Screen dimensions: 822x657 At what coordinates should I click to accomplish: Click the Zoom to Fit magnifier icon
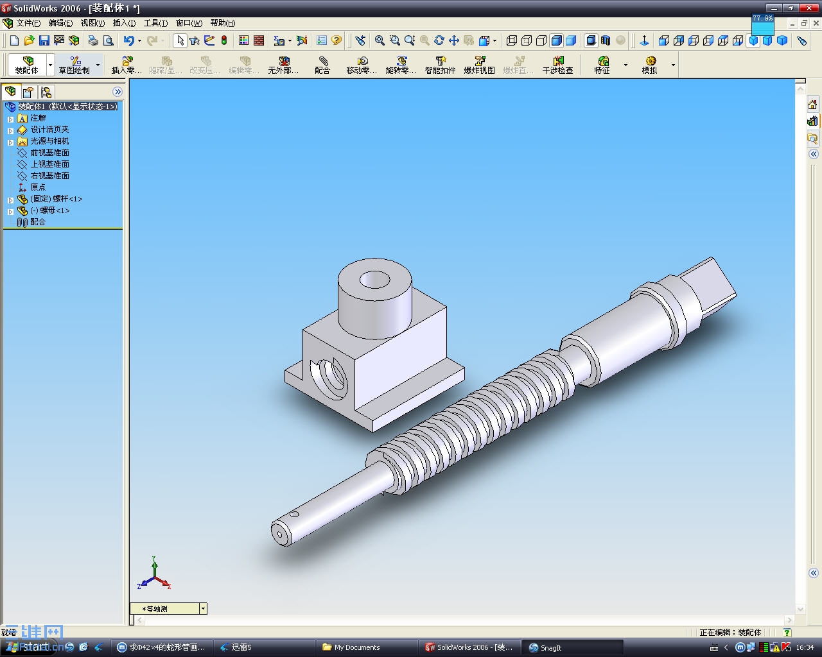click(x=380, y=40)
